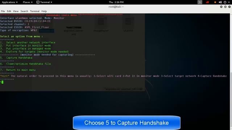
Task: Click the terminal vertical scrollbar
Action: tap(231, 71)
